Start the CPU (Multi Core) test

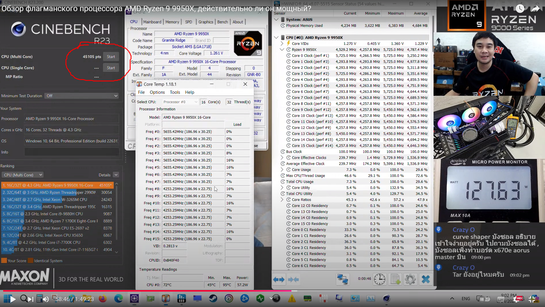111,57
